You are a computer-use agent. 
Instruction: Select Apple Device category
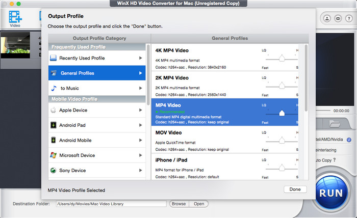[x=97, y=110]
